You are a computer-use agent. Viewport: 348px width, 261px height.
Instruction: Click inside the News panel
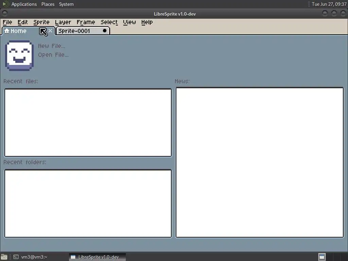pyautogui.click(x=259, y=162)
